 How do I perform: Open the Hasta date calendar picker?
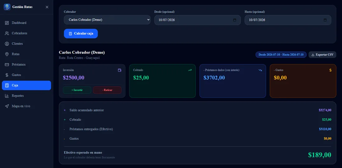(x=325, y=20)
